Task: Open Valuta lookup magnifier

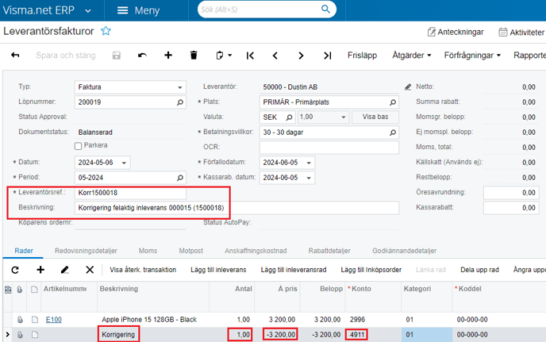Action: [x=289, y=117]
